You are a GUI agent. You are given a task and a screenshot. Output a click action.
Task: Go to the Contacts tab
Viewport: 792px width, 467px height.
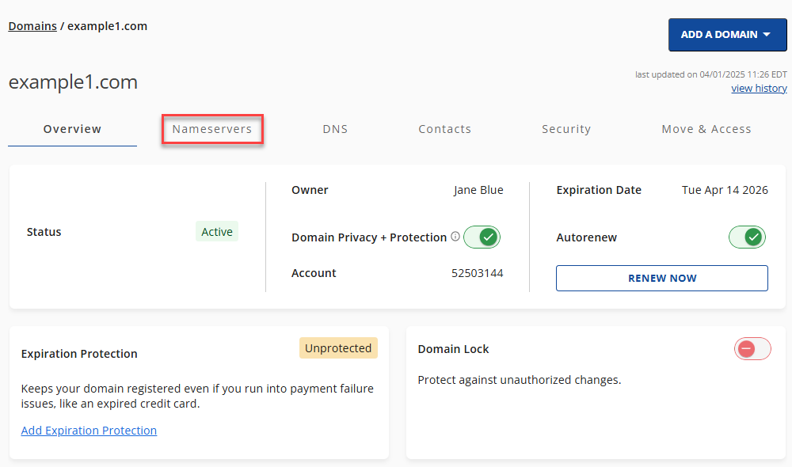[x=444, y=129]
